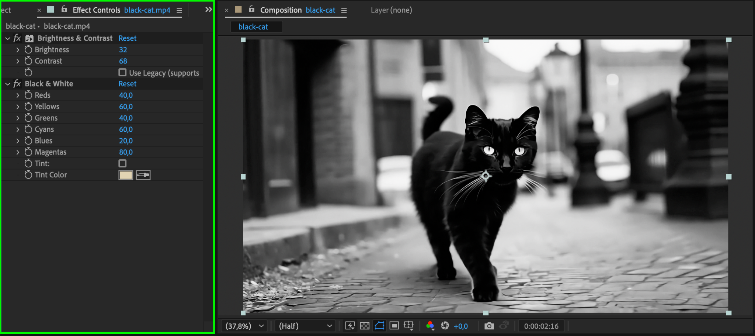Click the Fast Previews icon
Viewport: 755px width, 336px height.
point(349,326)
